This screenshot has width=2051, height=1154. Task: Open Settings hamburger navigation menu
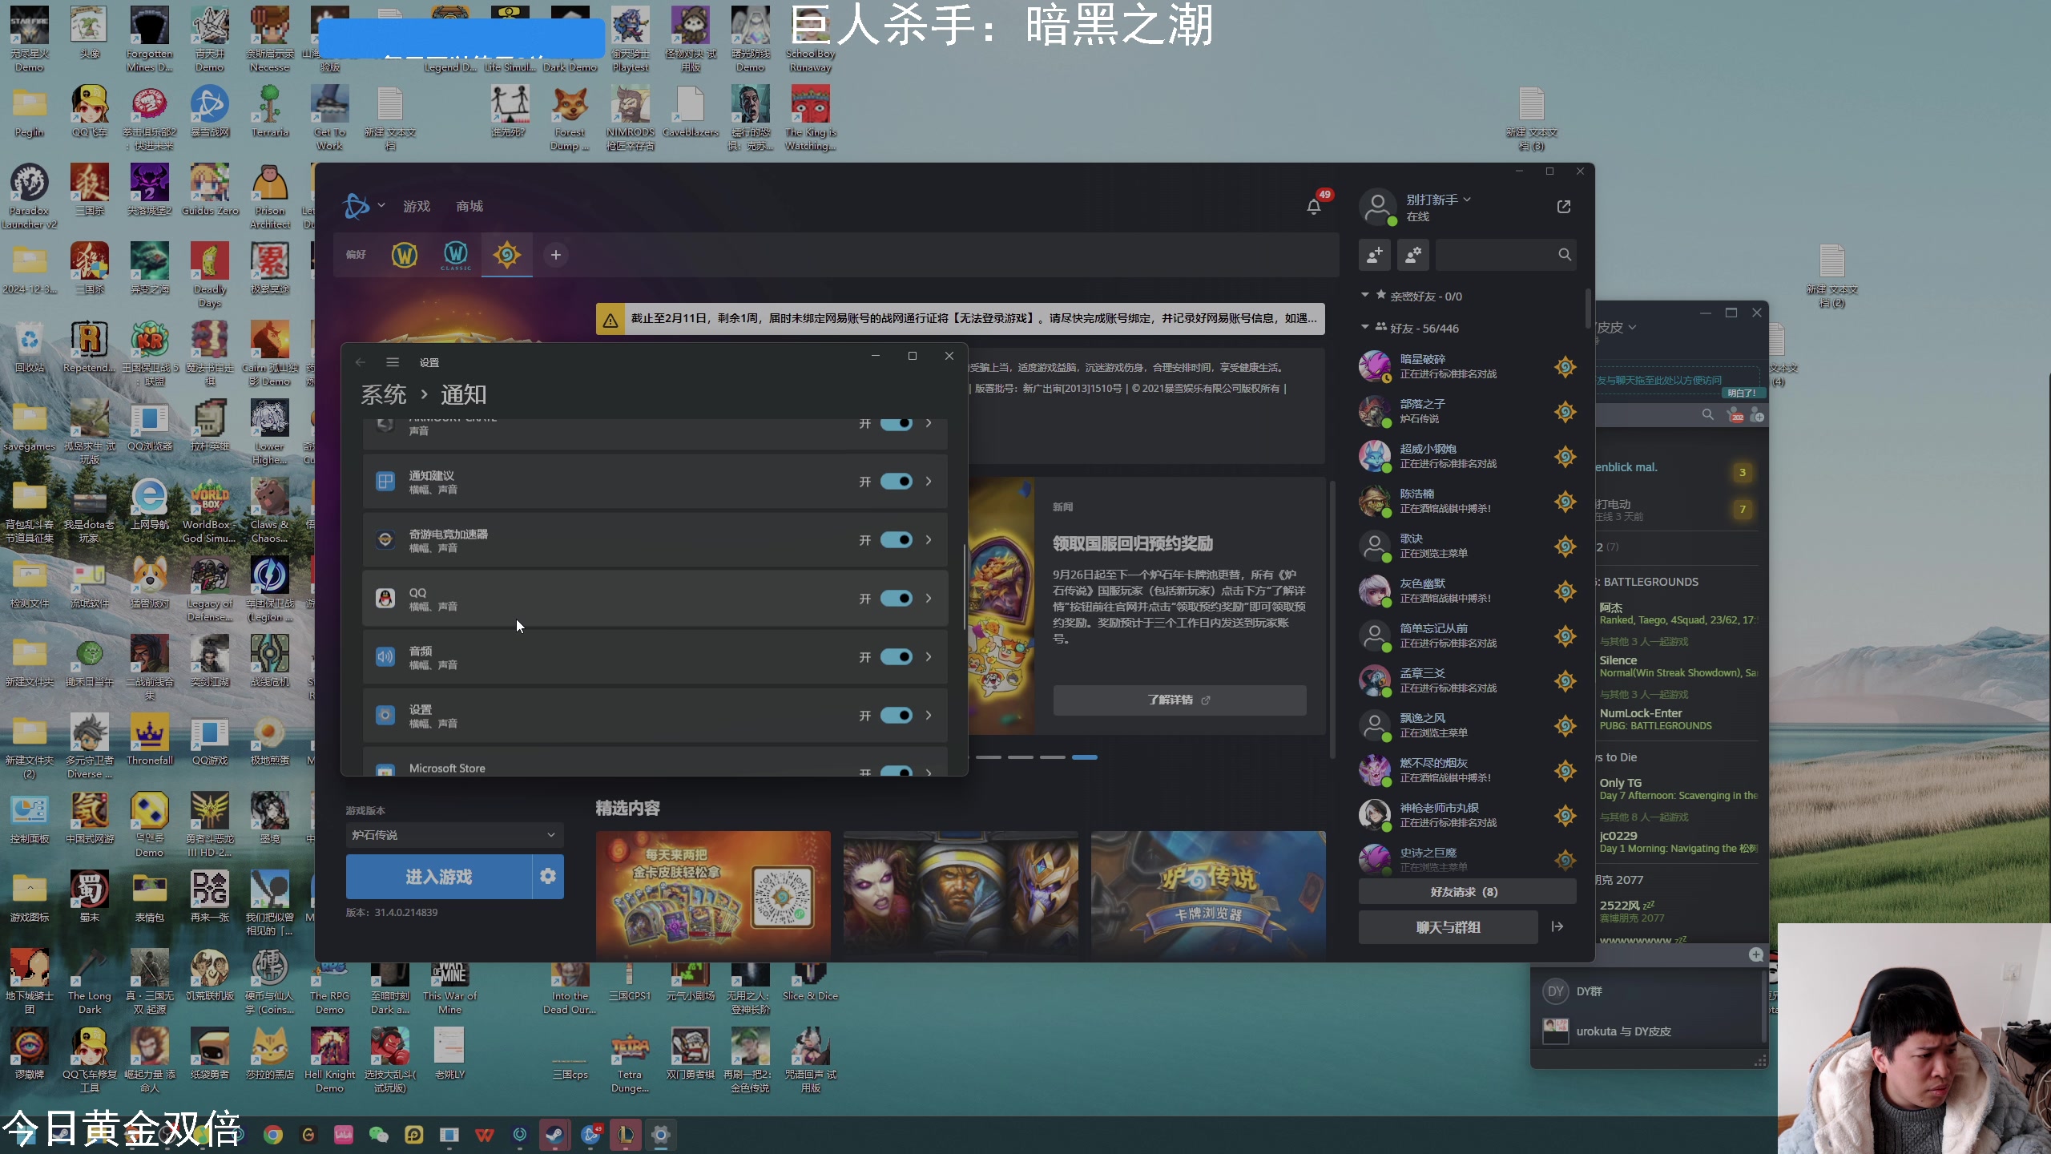393,362
